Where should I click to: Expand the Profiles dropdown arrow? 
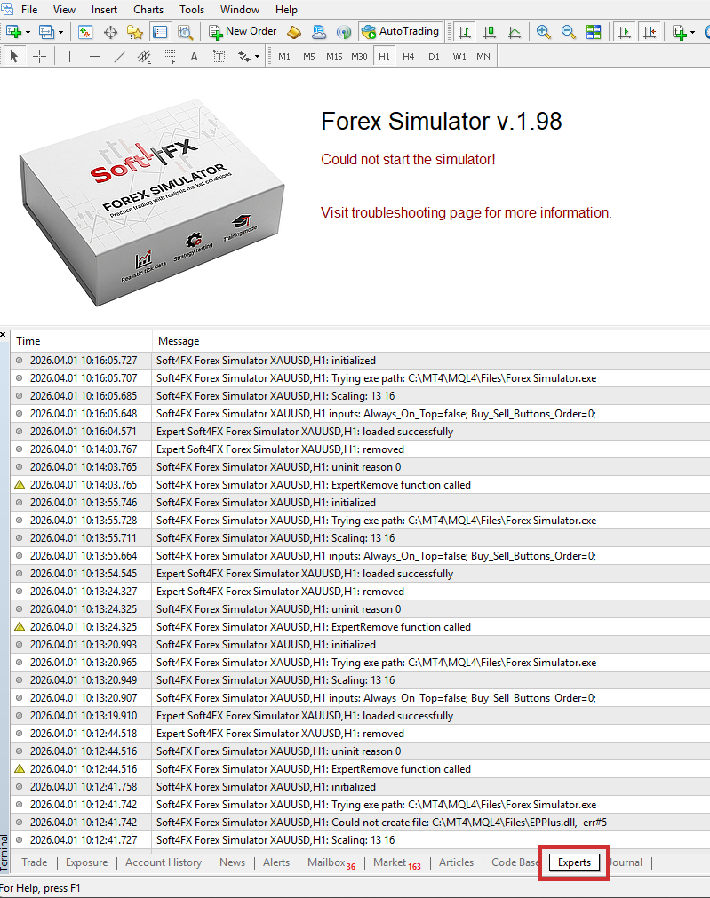[60, 33]
